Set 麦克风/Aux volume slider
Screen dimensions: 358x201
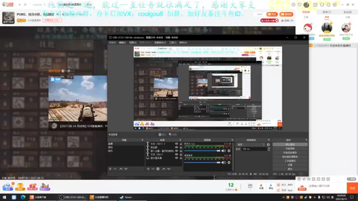tap(202, 151)
